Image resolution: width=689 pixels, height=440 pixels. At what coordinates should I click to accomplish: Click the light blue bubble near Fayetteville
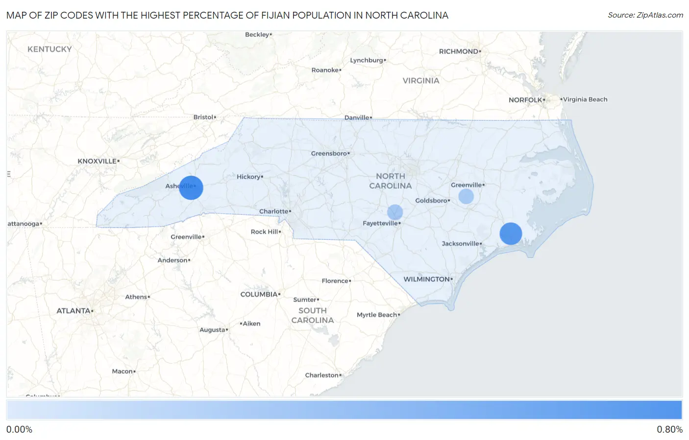pos(395,212)
